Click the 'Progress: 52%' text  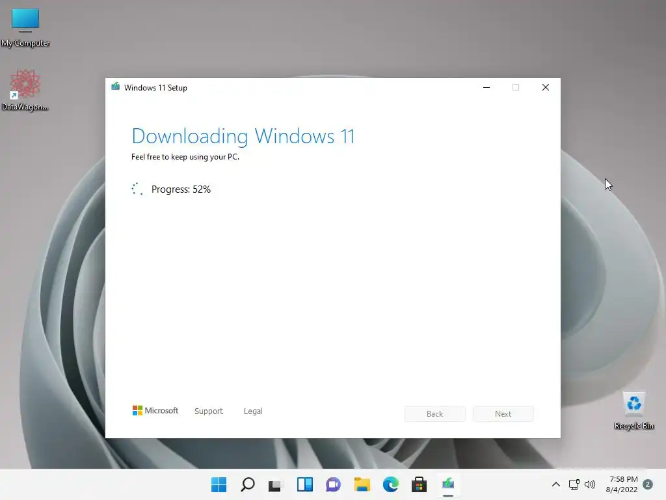[x=181, y=189]
